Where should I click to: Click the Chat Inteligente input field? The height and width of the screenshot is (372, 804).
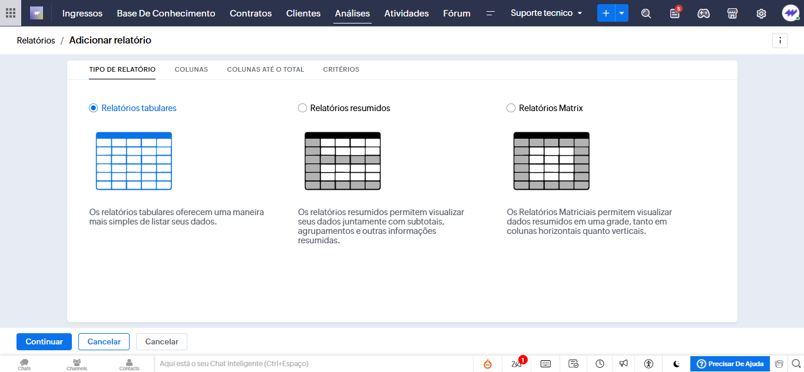(312, 364)
